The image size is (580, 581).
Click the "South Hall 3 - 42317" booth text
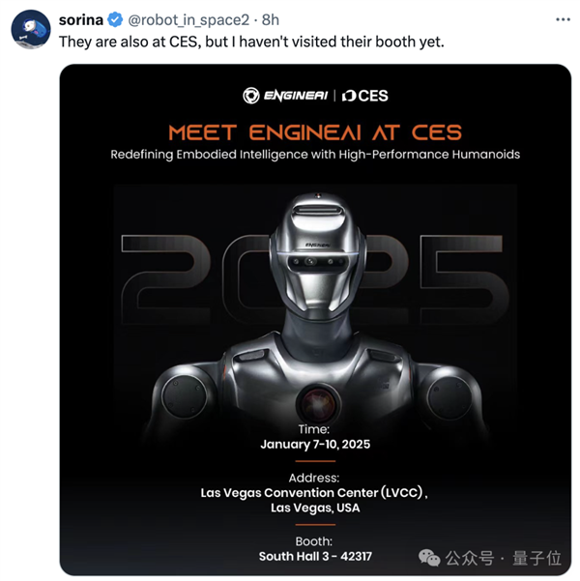[315, 556]
